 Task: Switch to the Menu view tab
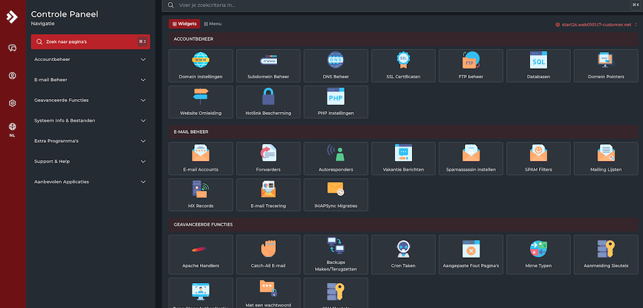[x=213, y=24]
